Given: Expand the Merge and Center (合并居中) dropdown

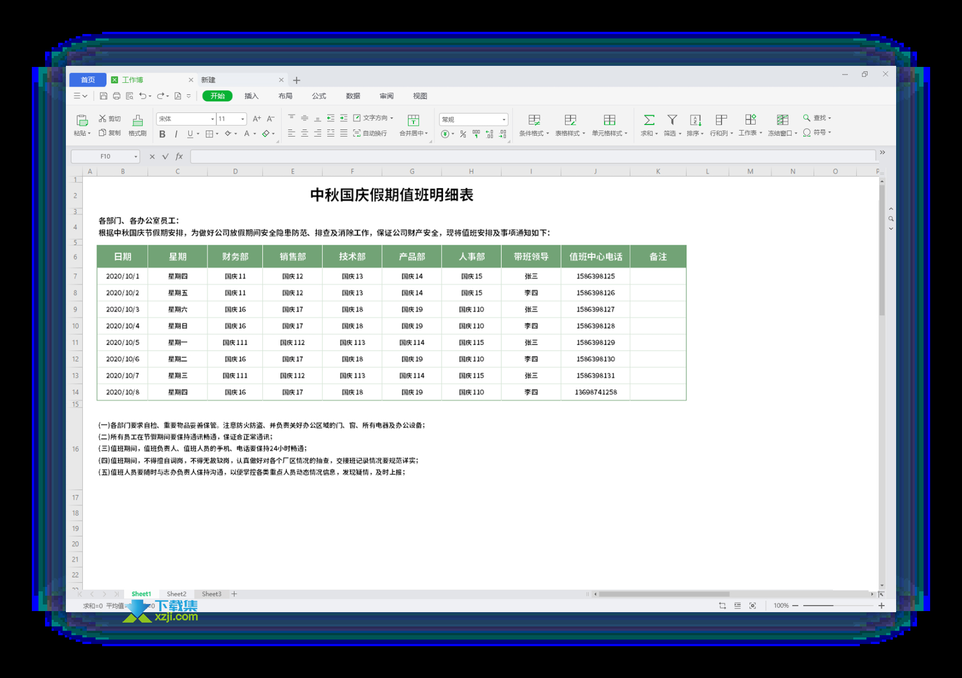Looking at the screenshot, I should pyautogui.click(x=426, y=133).
